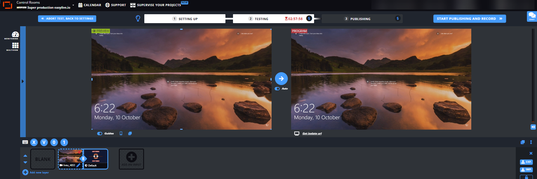Screen dimensions: 537x179
Task: Send preview to program with arrow button
Action: coord(281,79)
